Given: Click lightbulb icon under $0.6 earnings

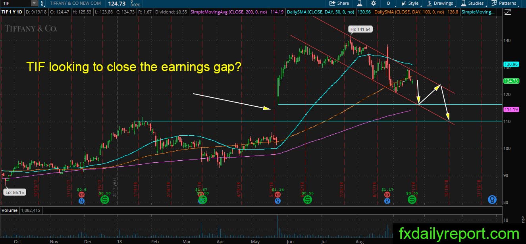Looking at the screenshot, I should click(x=82, y=201).
